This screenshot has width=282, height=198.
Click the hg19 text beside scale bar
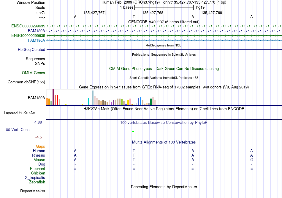point(200,7)
